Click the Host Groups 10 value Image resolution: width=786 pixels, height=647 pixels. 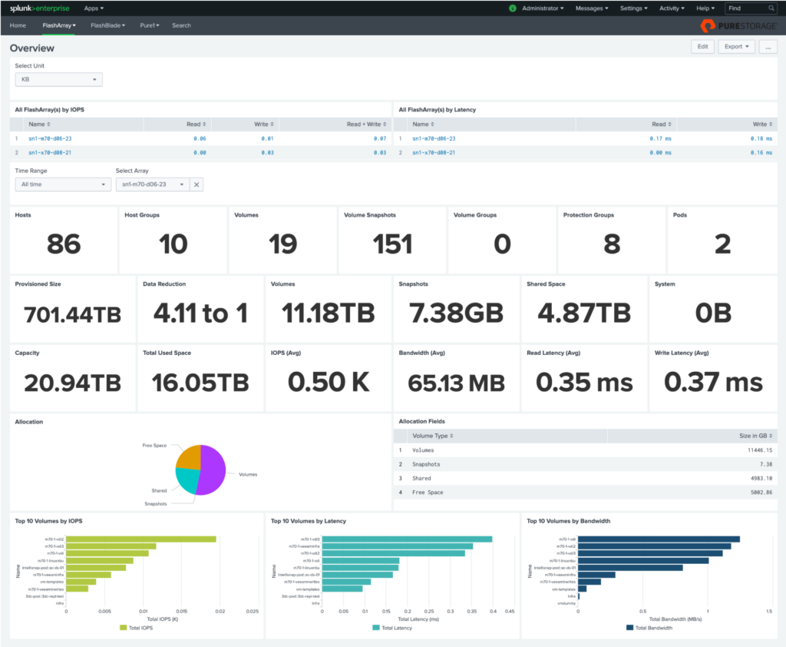click(x=173, y=244)
